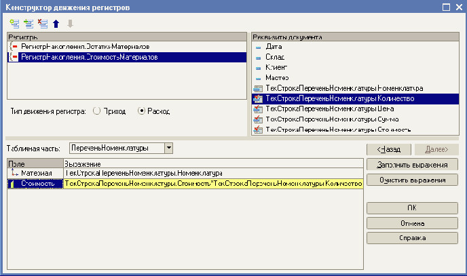Select the Склад document attribute
Viewport: 467px width, 276px height.
pos(276,57)
